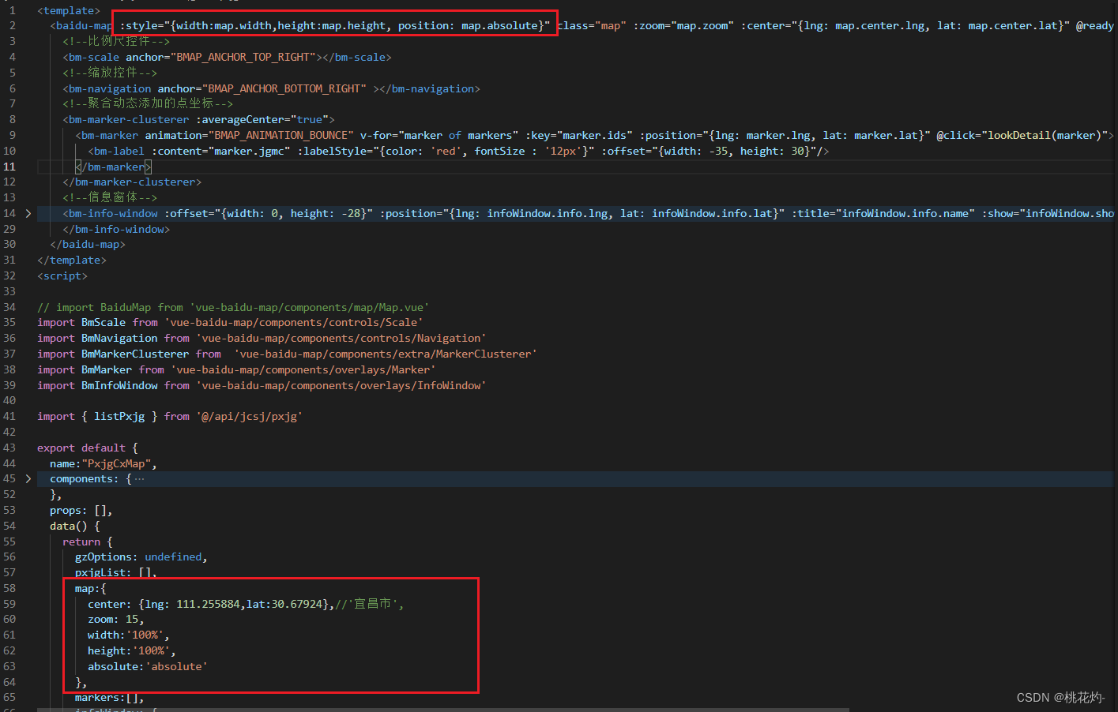Image resolution: width=1118 pixels, height=712 pixels.
Task: Click the markers:[] line
Action: tap(110, 698)
